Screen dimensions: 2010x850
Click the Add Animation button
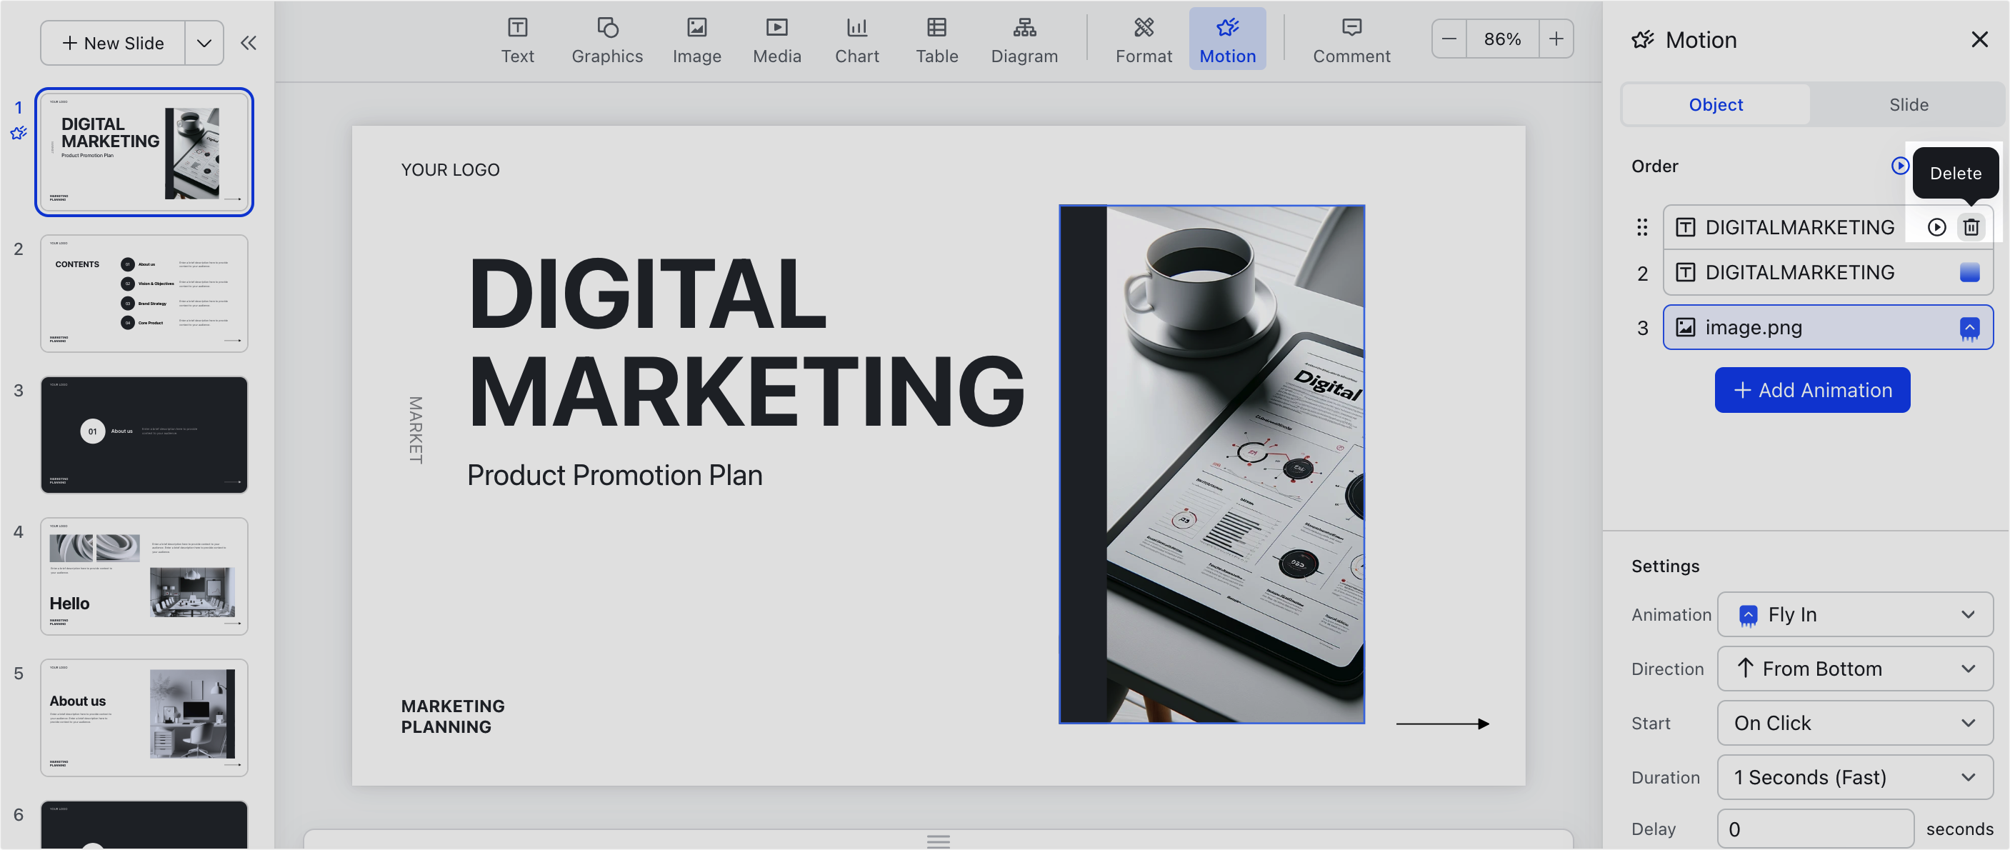tap(1812, 389)
